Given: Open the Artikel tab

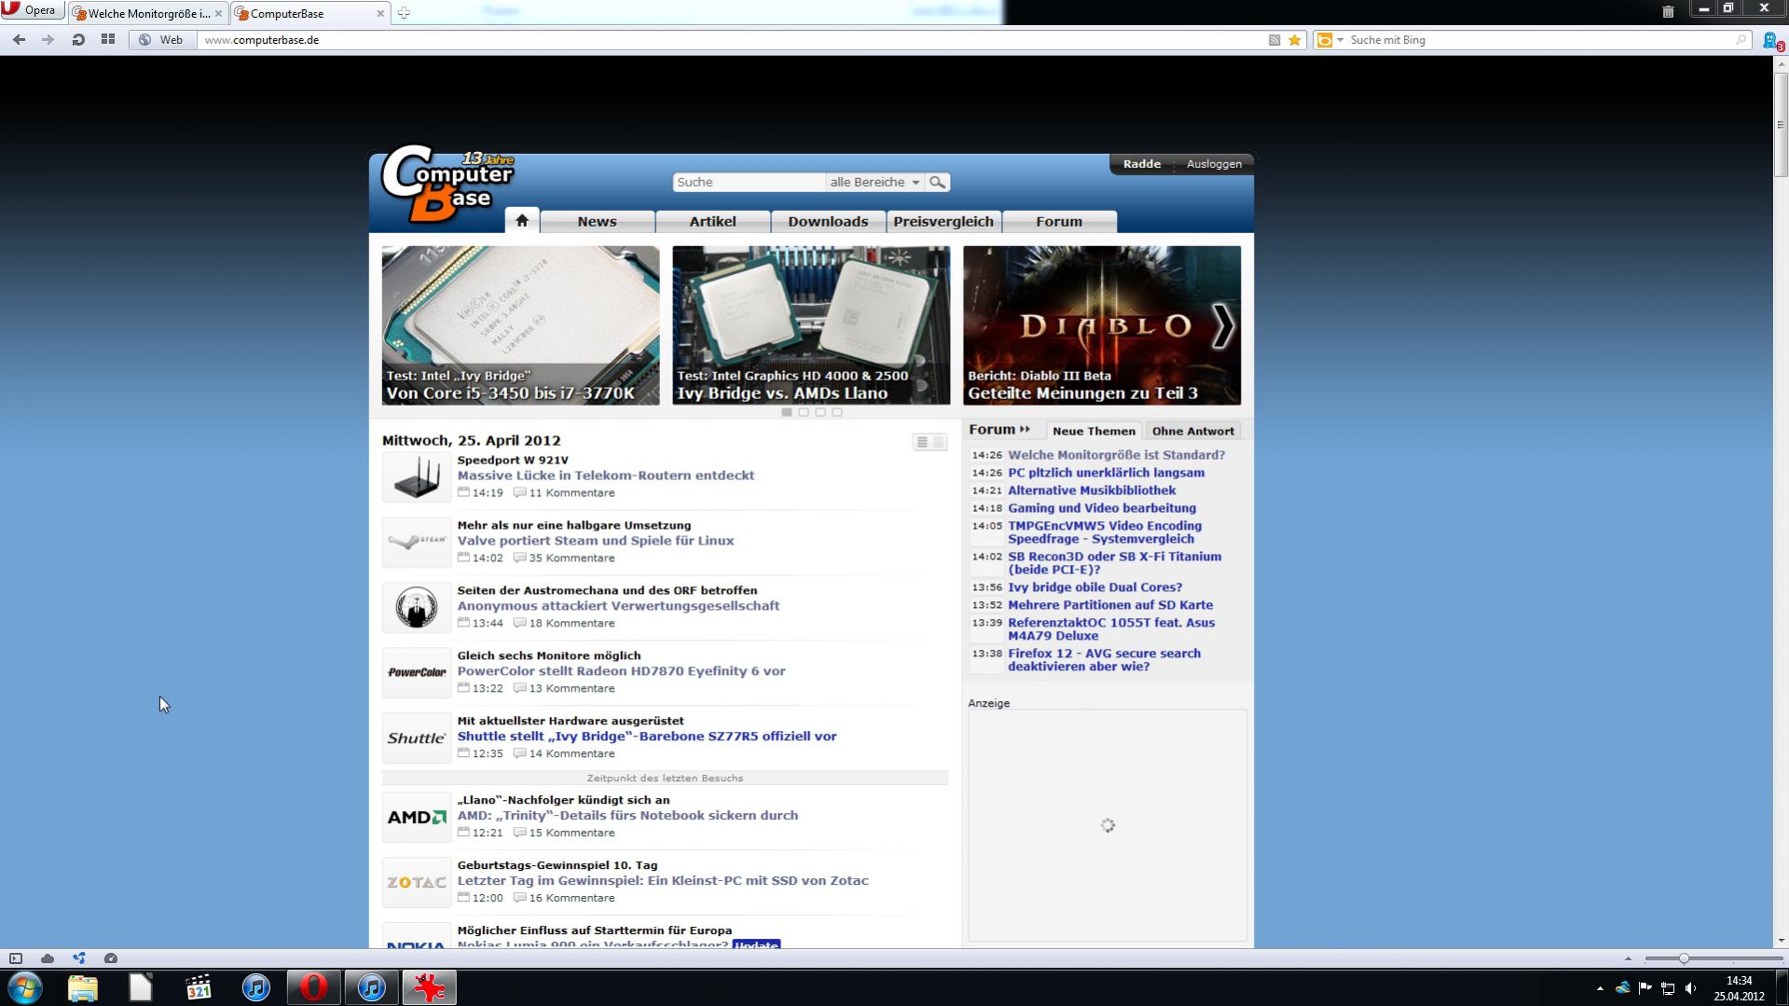Looking at the screenshot, I should coord(712,222).
